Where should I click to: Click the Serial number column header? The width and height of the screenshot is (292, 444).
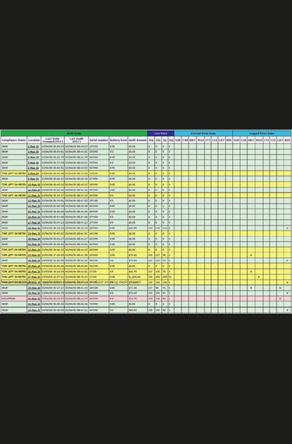99,140
